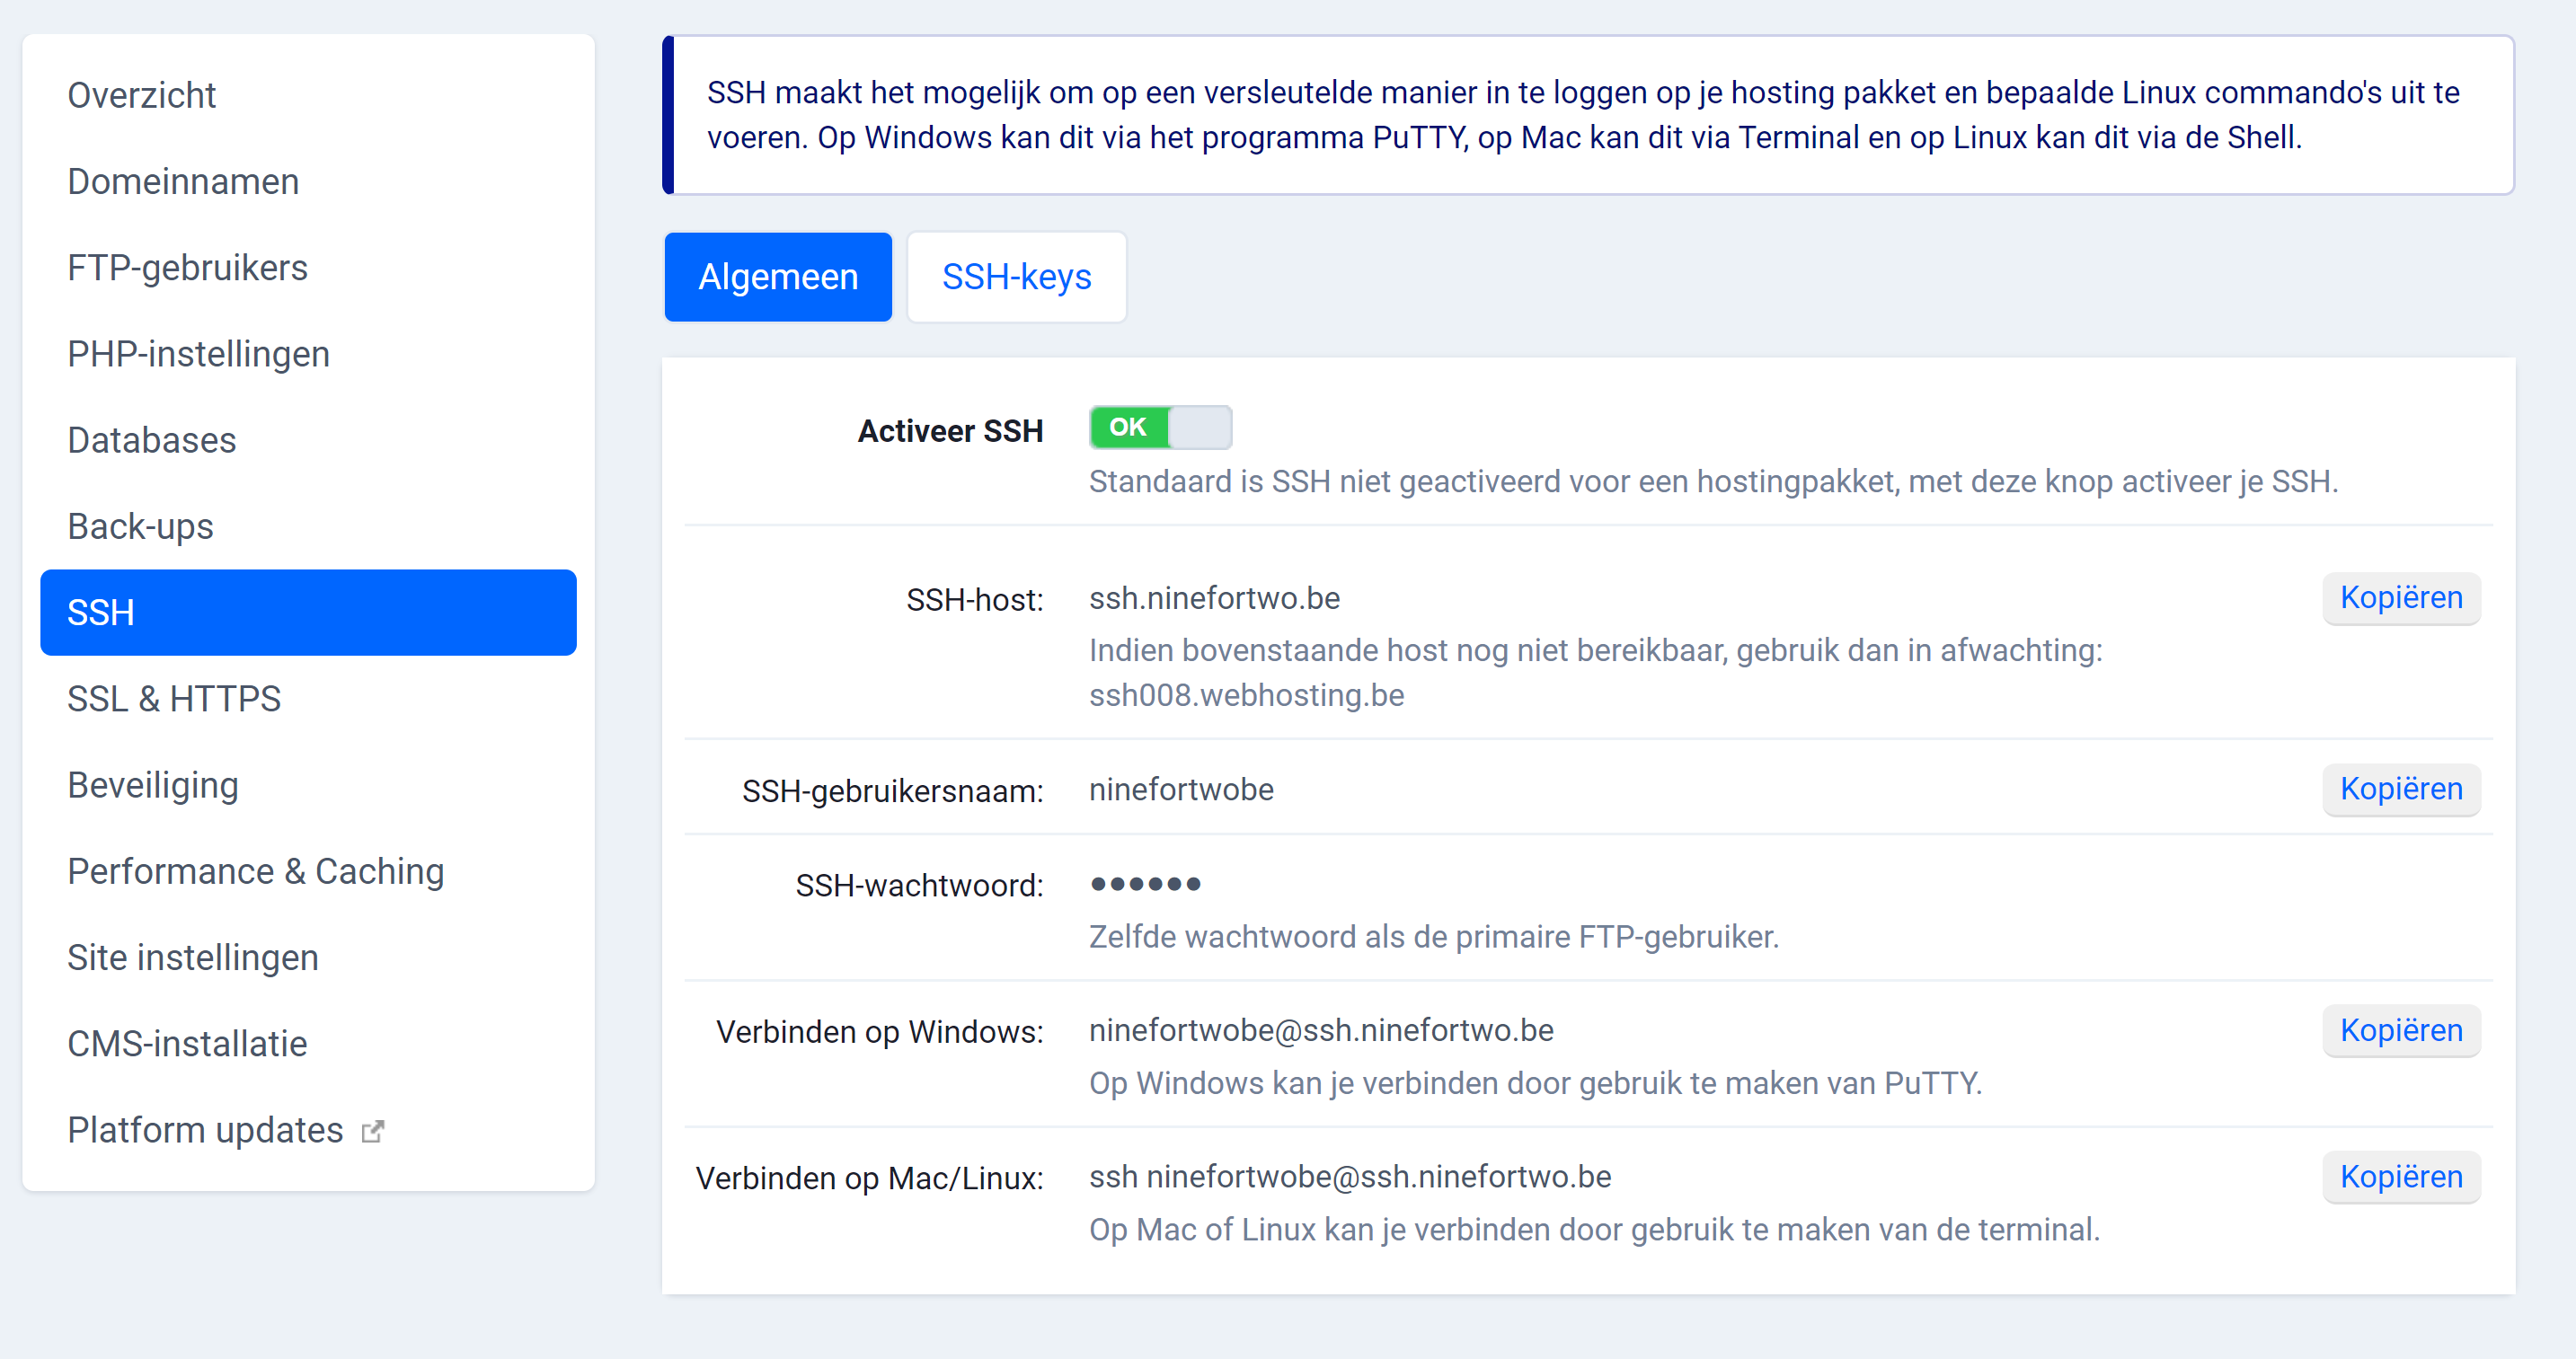Navigate to Overzicht in the sidebar
The height and width of the screenshot is (1359, 2576).
[x=142, y=95]
